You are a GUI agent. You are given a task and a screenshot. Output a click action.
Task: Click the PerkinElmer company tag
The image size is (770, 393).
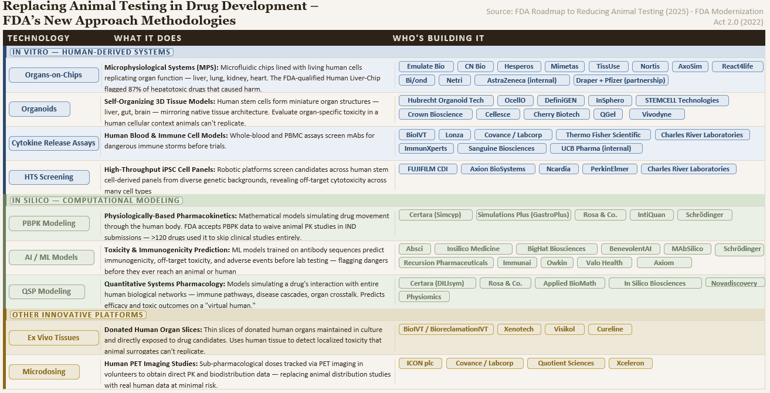tap(609, 169)
